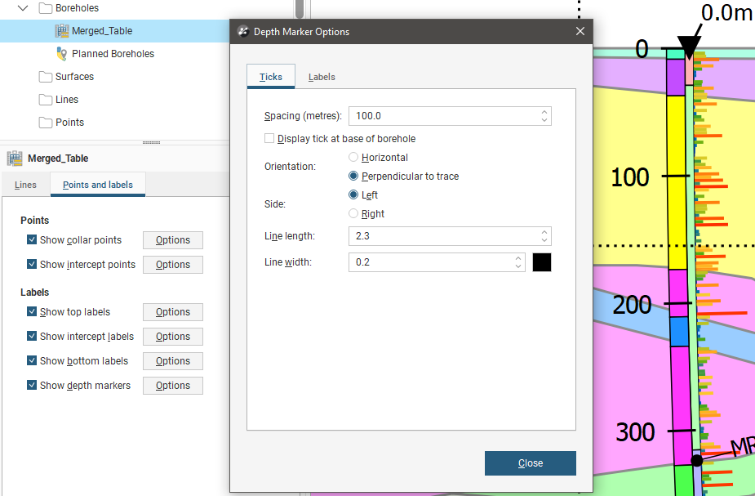755x496 pixels.
Task: Toggle Show intercept points checkbox
Action: (x=32, y=264)
